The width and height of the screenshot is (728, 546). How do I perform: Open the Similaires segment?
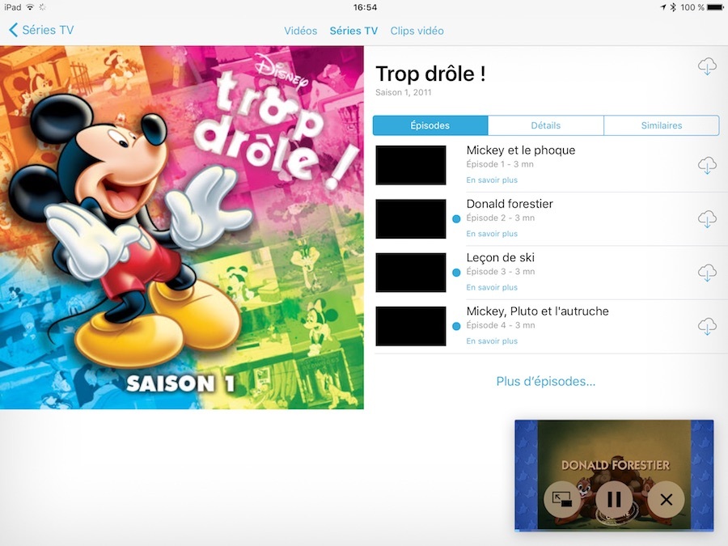[662, 125]
